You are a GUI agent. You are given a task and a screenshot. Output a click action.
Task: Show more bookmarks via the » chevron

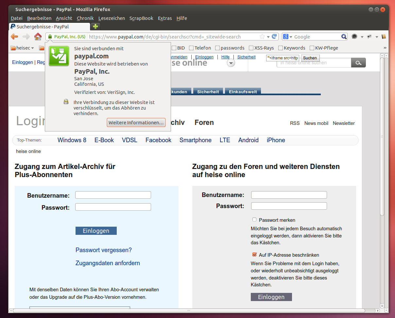pos(385,48)
